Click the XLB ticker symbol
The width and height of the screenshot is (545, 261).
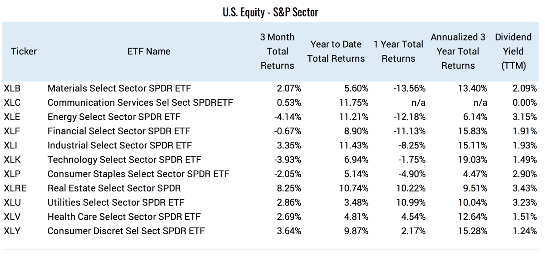tap(12, 88)
